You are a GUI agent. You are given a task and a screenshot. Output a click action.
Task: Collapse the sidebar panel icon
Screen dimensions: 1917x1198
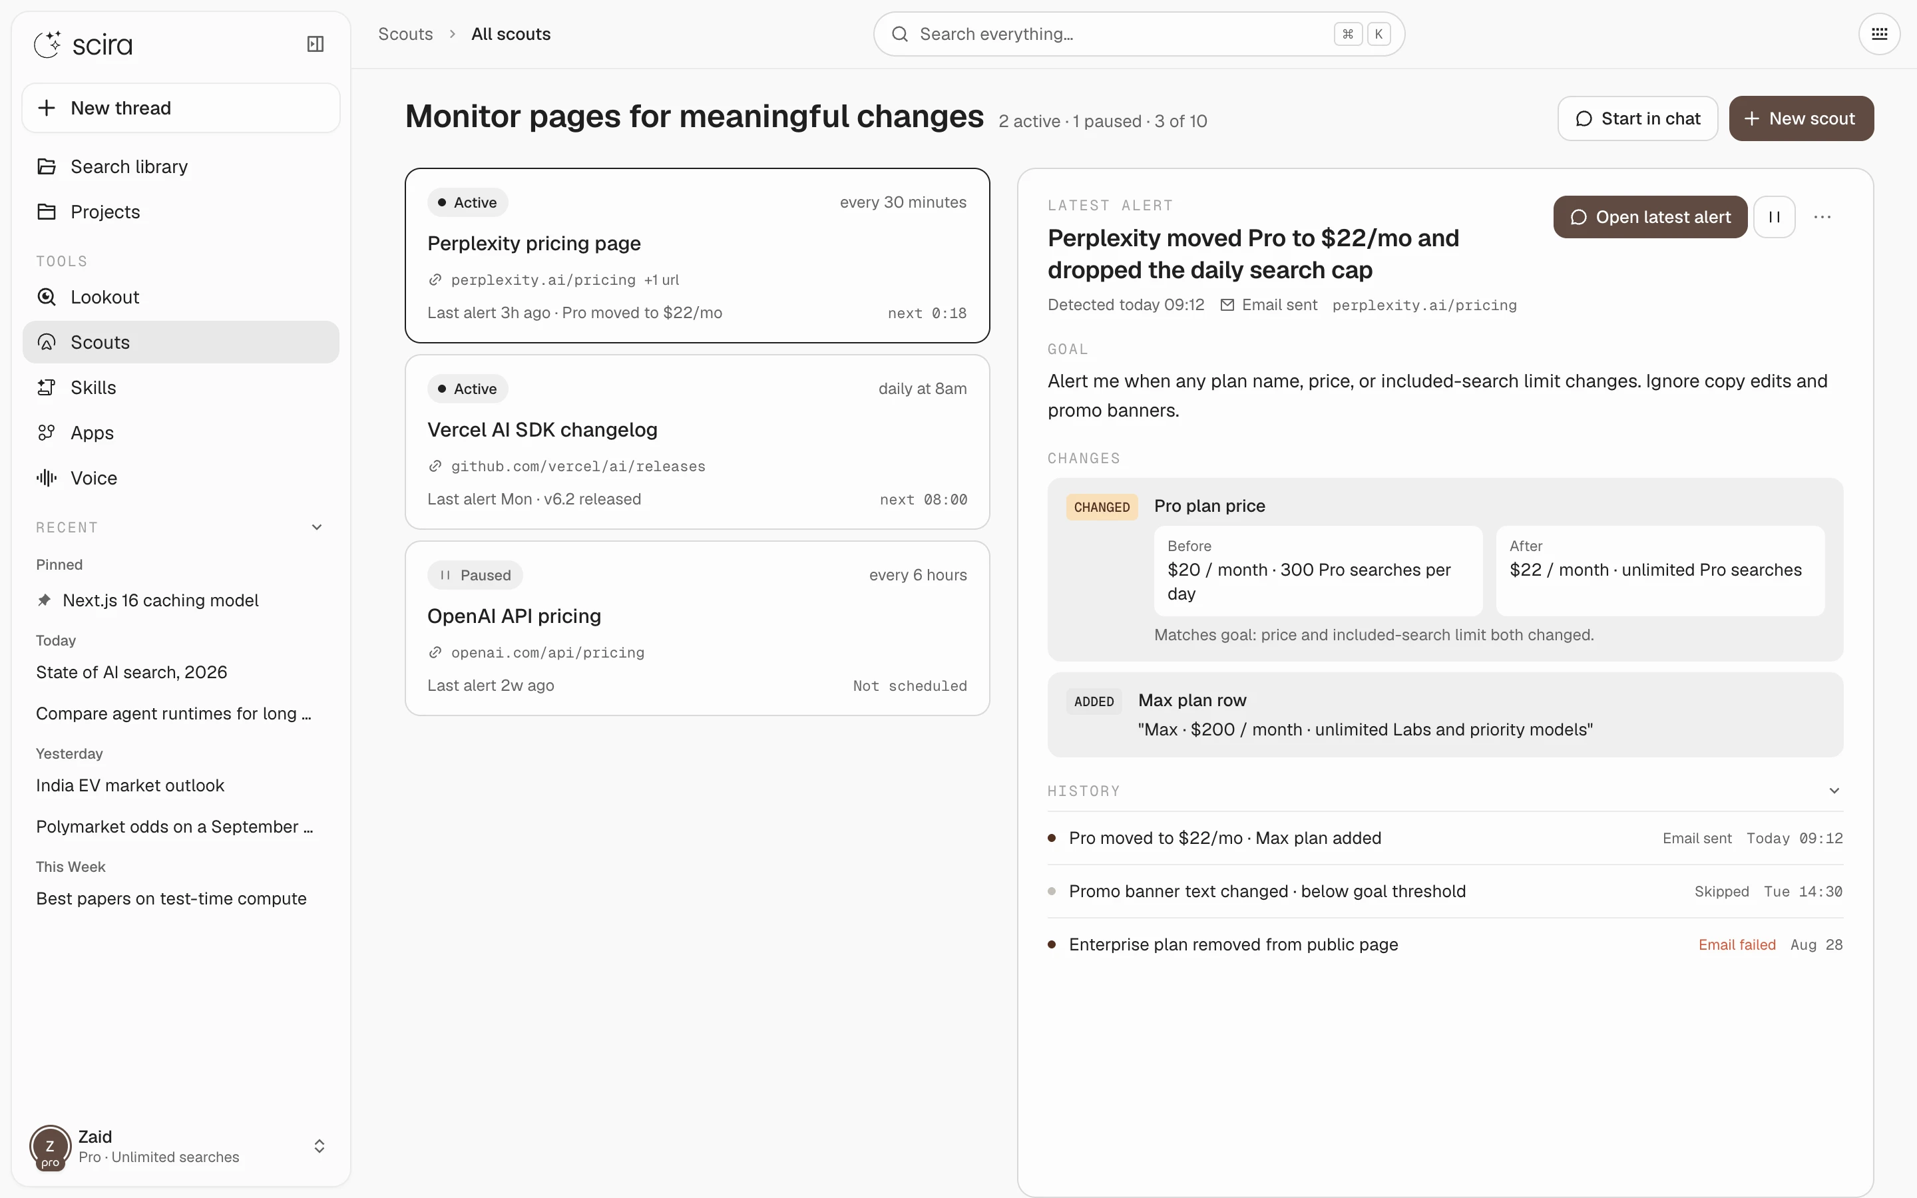[316, 43]
